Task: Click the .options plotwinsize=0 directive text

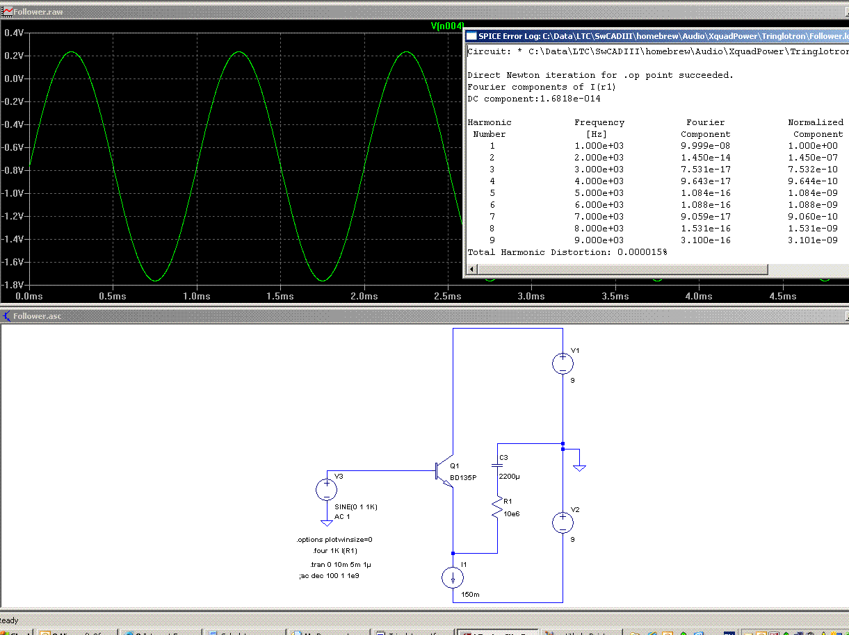Action: pos(334,539)
